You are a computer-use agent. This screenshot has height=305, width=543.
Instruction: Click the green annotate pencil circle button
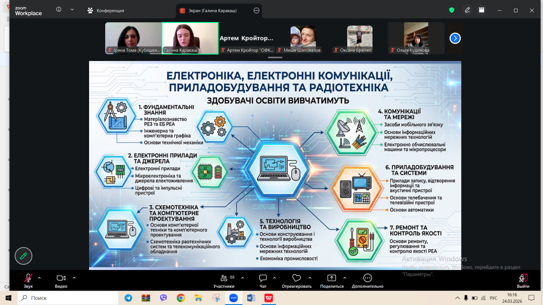click(23, 256)
